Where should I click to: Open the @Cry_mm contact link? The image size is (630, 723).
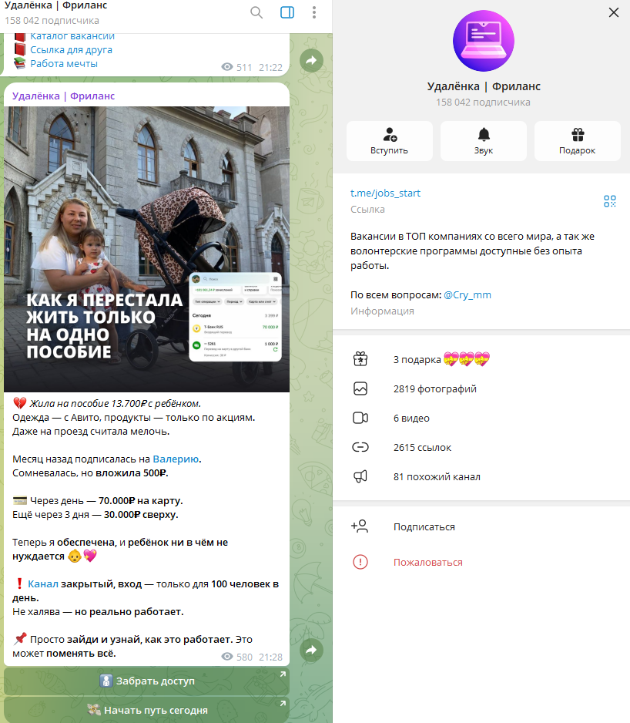[x=467, y=294]
